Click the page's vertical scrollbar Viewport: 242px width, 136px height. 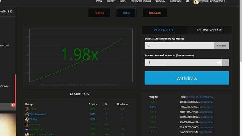tap(241, 31)
